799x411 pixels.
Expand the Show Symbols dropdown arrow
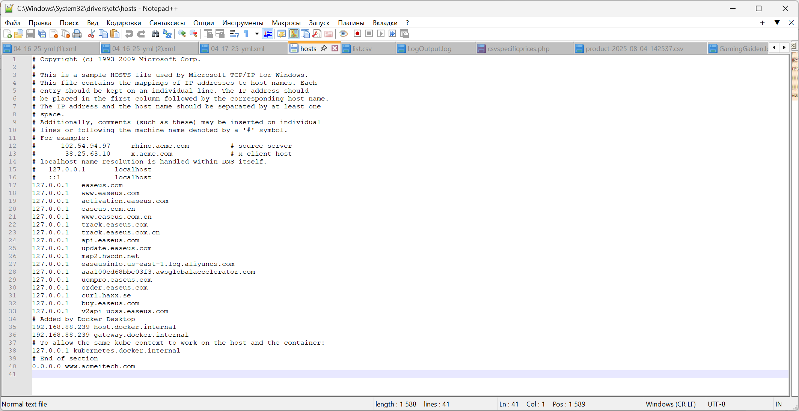[x=257, y=34]
